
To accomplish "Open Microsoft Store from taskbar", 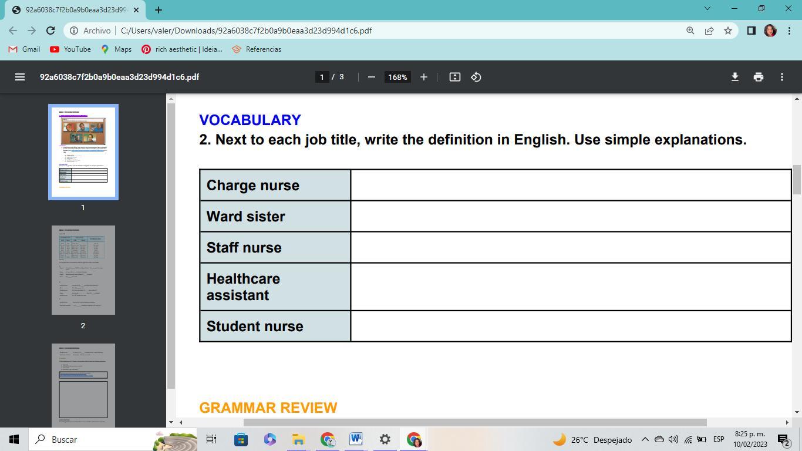I will pos(241,439).
